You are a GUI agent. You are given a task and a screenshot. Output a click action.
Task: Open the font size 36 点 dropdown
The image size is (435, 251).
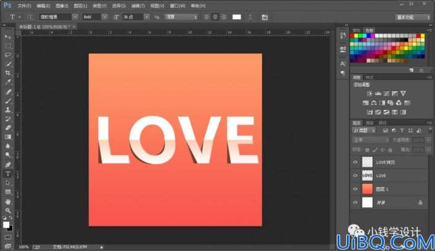pyautogui.click(x=146, y=17)
